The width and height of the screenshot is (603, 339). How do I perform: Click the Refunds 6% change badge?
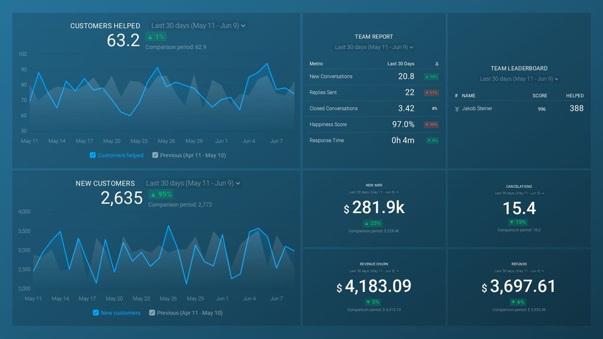pos(518,302)
